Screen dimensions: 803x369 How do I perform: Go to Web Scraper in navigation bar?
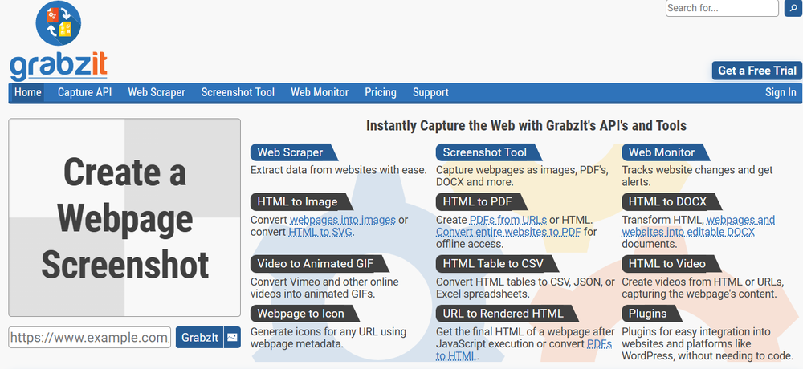pos(157,92)
